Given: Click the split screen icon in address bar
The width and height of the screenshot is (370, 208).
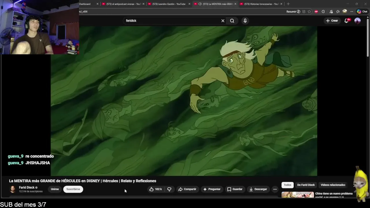Looking at the screenshot, I should click(304, 12).
